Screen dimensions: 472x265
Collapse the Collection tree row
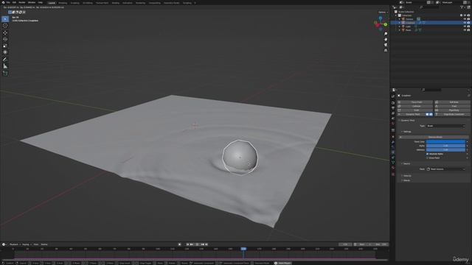pyautogui.click(x=396, y=15)
